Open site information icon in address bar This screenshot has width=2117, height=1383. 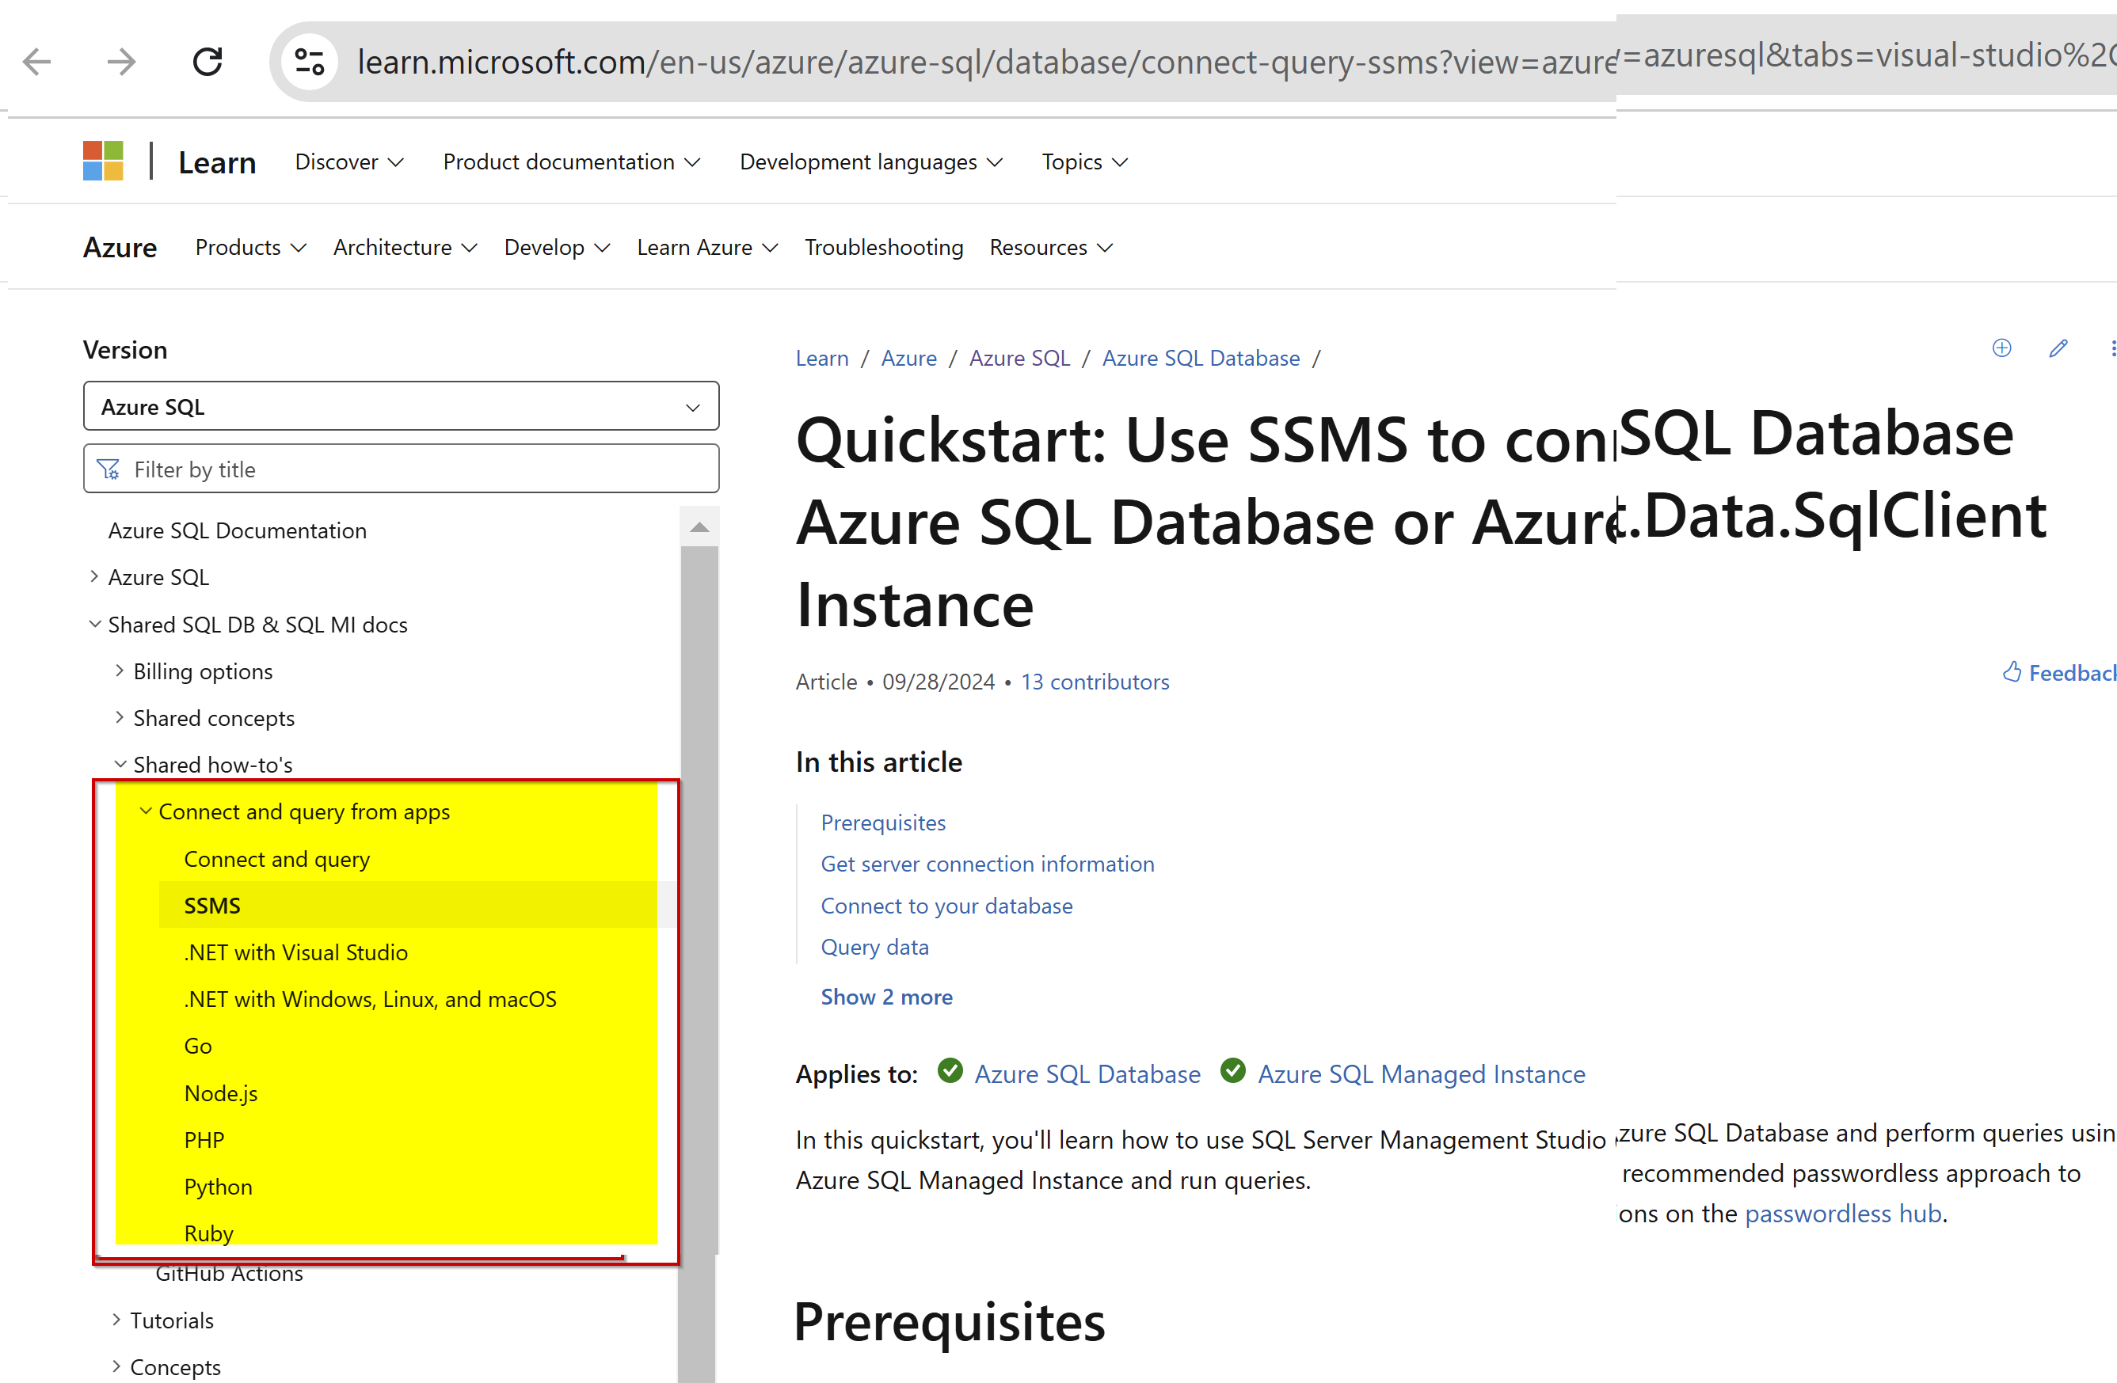pos(309,61)
